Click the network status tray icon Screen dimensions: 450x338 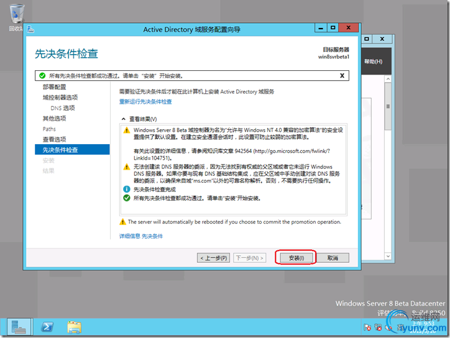tap(379, 327)
